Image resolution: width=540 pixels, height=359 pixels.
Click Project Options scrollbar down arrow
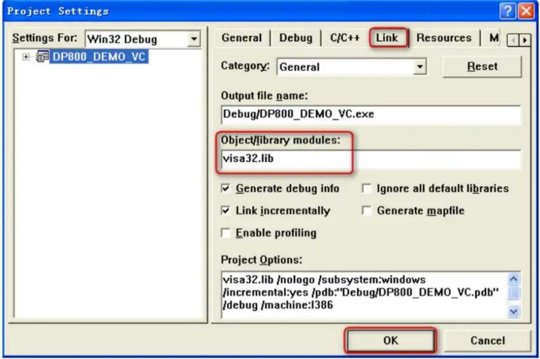point(513,312)
